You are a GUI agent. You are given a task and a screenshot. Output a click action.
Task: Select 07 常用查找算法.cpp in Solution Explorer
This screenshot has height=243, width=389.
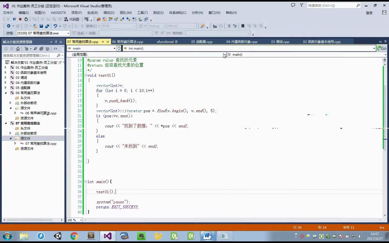tap(41, 144)
